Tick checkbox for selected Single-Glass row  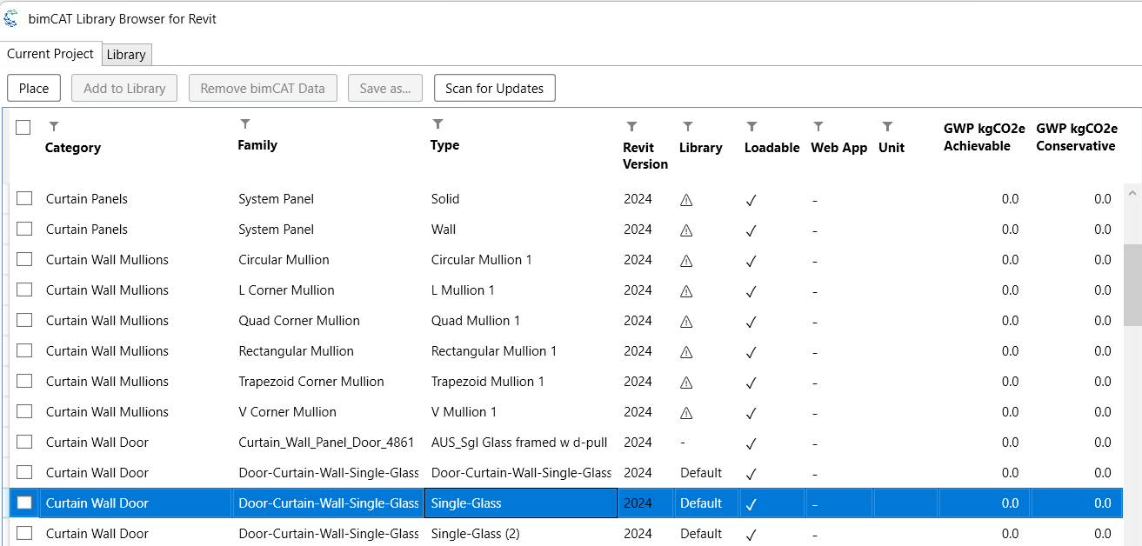(x=24, y=503)
